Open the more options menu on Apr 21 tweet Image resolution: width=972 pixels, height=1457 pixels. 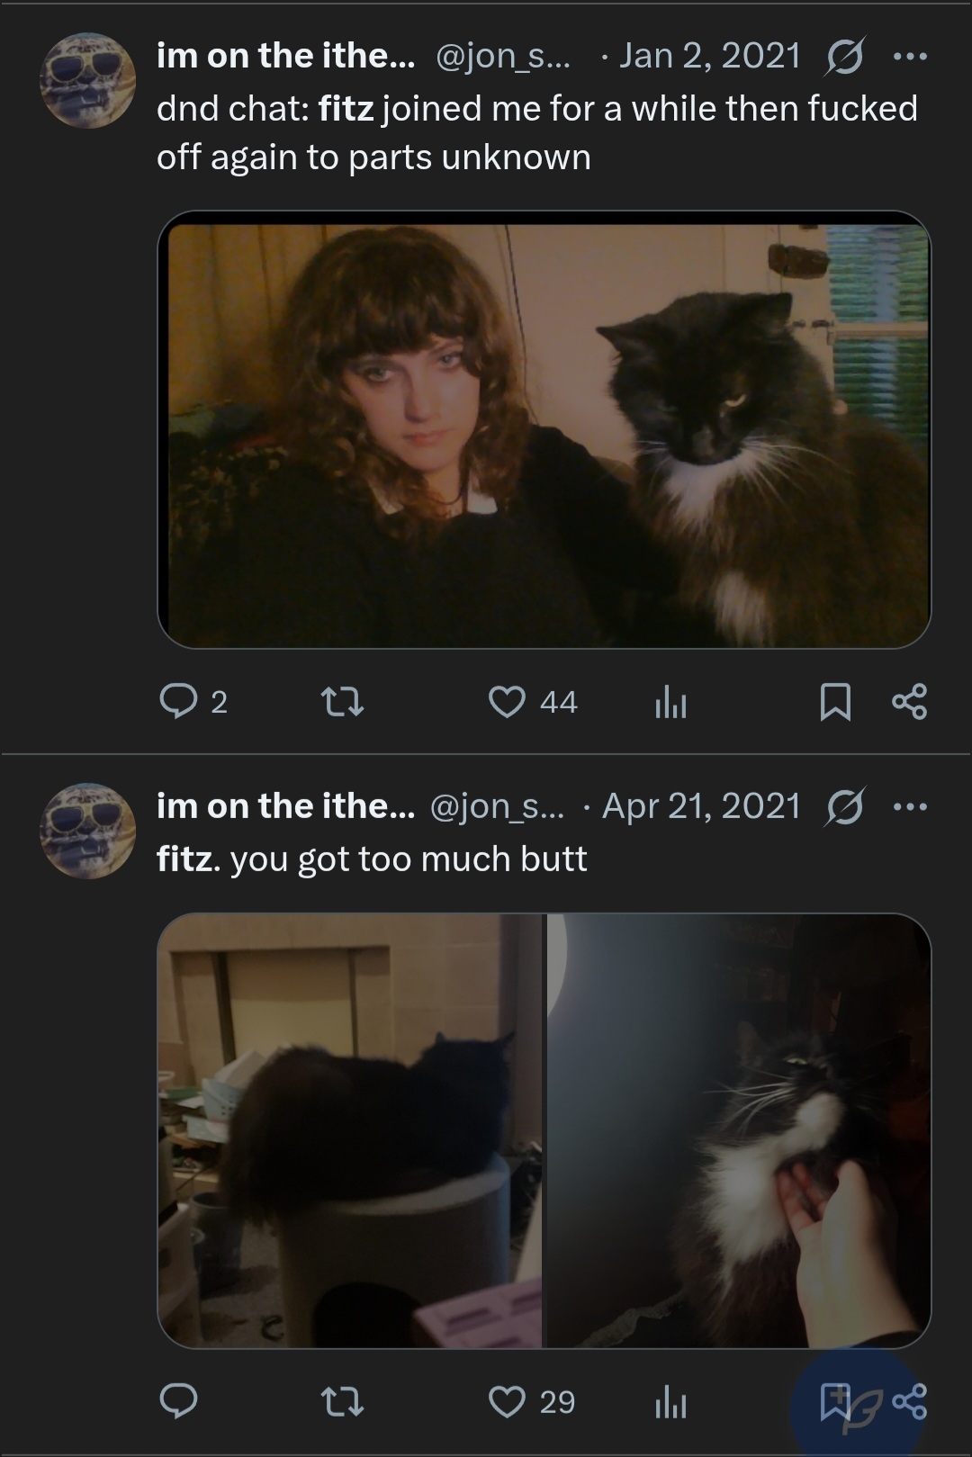pyautogui.click(x=909, y=806)
